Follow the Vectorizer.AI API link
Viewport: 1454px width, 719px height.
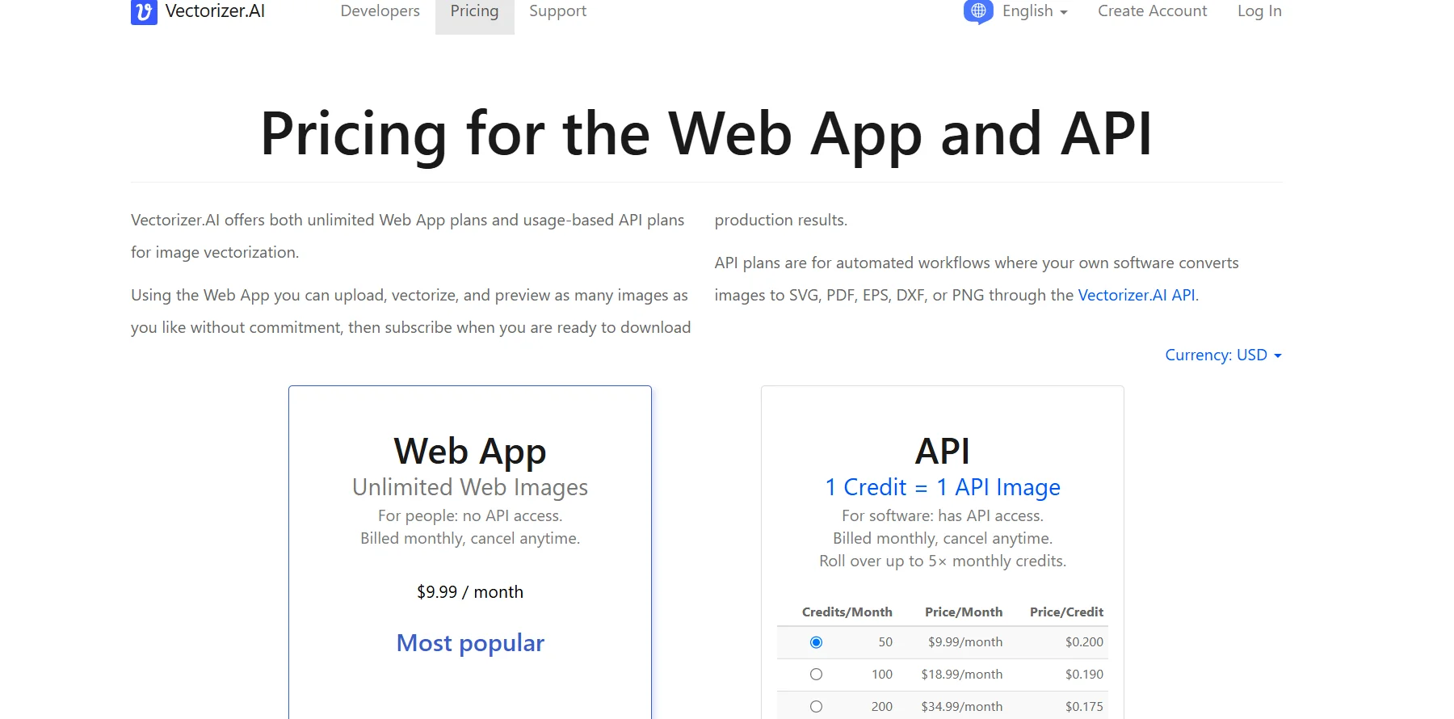coord(1137,295)
